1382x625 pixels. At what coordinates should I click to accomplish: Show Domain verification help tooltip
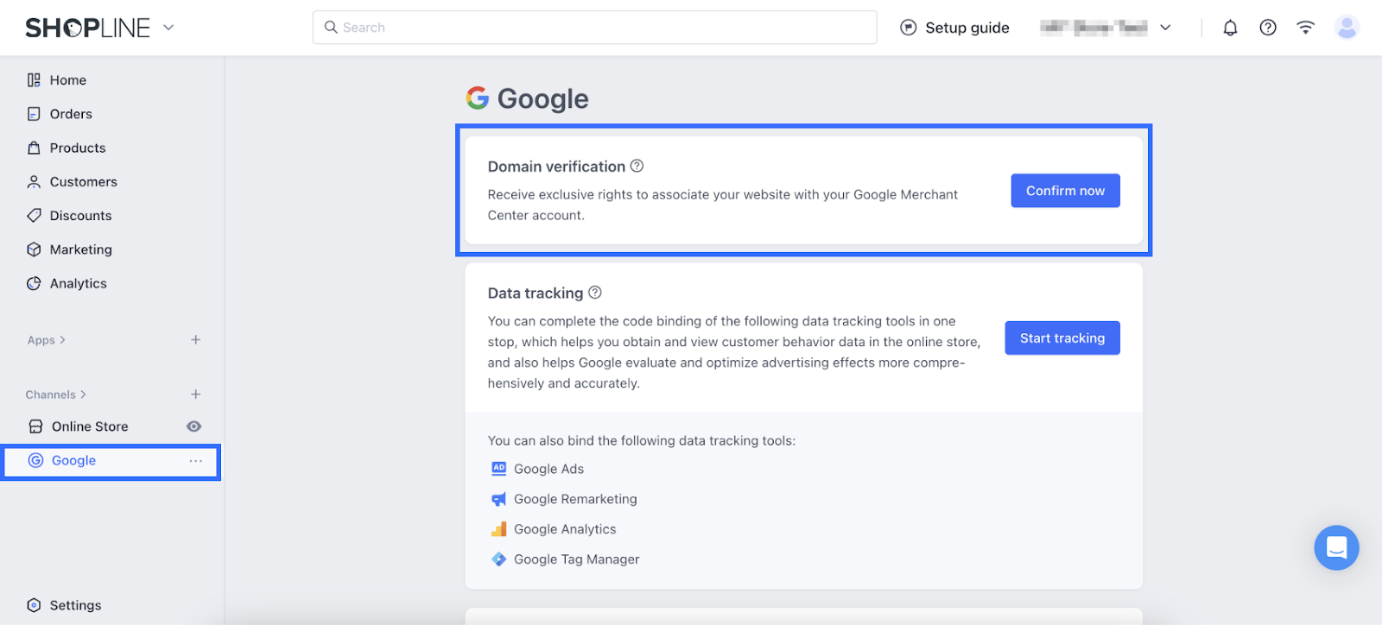coord(637,166)
